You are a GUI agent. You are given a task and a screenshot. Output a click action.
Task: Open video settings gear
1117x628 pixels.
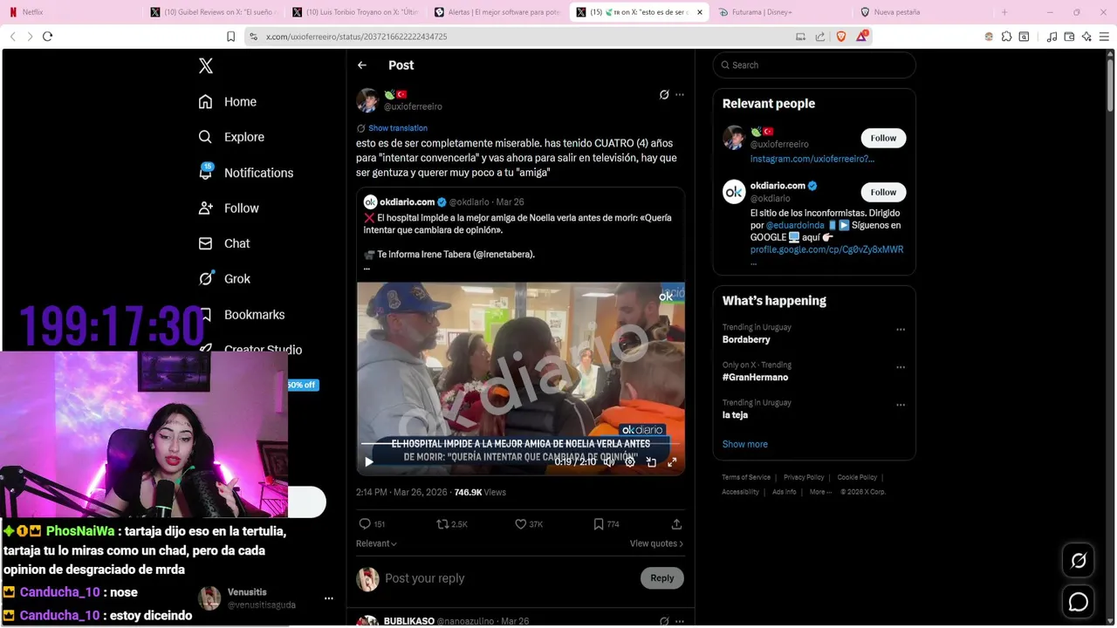tap(630, 462)
